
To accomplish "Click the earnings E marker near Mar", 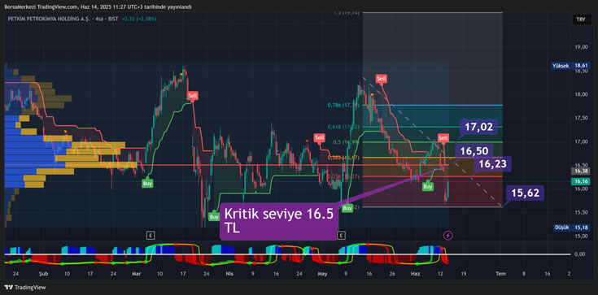I will (152, 236).
